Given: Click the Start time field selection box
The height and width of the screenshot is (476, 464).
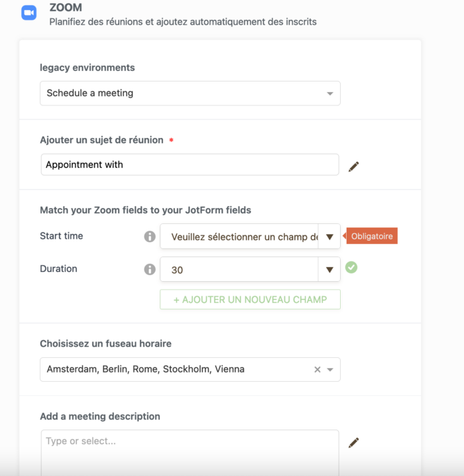Looking at the screenshot, I should [239, 237].
